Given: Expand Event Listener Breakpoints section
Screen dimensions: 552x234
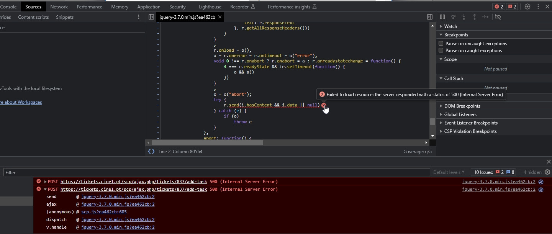Looking at the screenshot, I should click(x=494, y=123).
